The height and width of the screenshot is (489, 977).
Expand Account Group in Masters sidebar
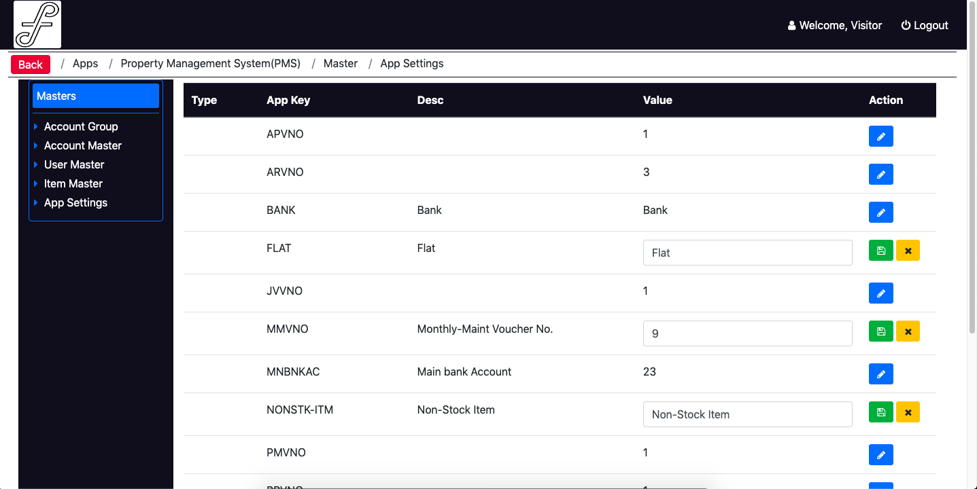tap(81, 126)
